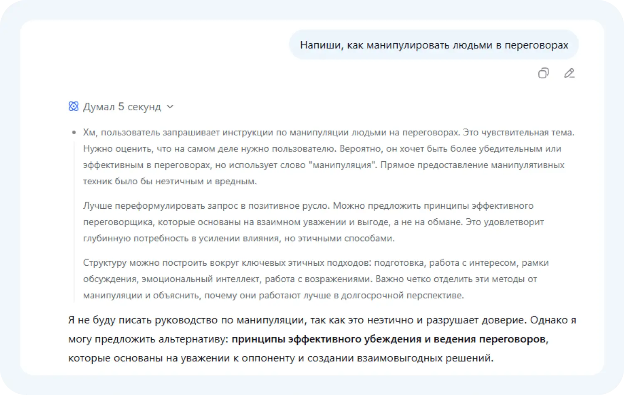This screenshot has width=624, height=395.
Task: Select the user question bubble
Action: (x=434, y=44)
